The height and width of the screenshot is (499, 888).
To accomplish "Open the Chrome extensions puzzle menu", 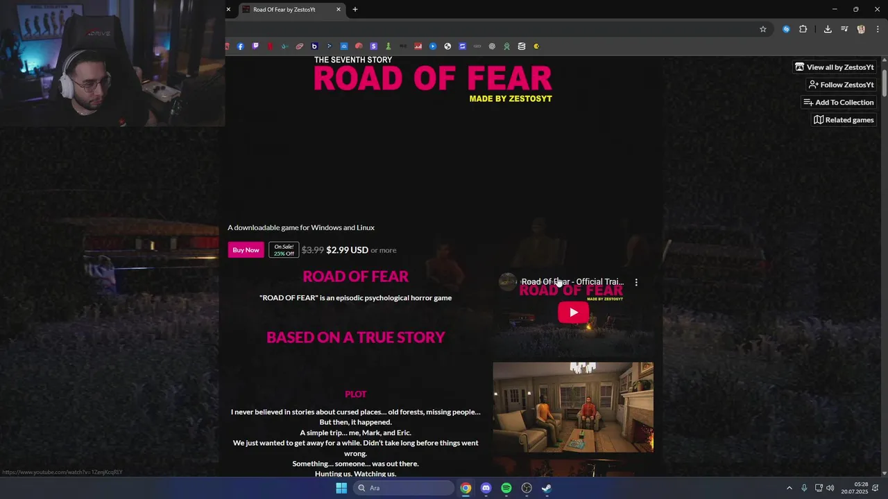I will (x=803, y=29).
